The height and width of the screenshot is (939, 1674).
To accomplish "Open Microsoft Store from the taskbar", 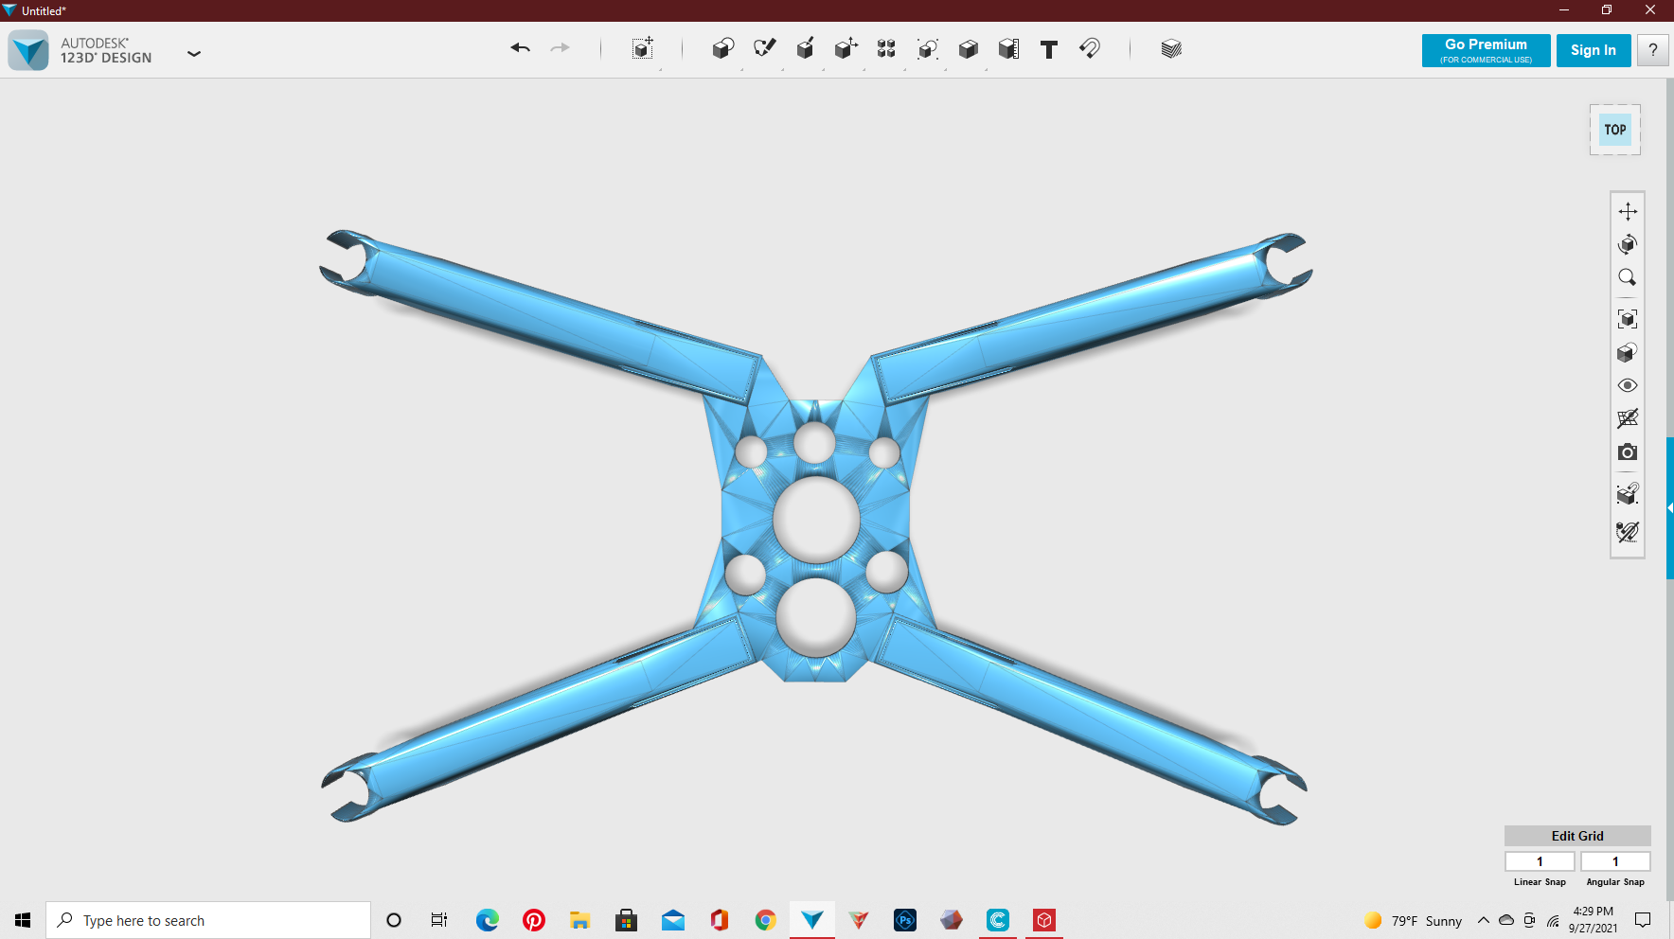I will coord(627,920).
